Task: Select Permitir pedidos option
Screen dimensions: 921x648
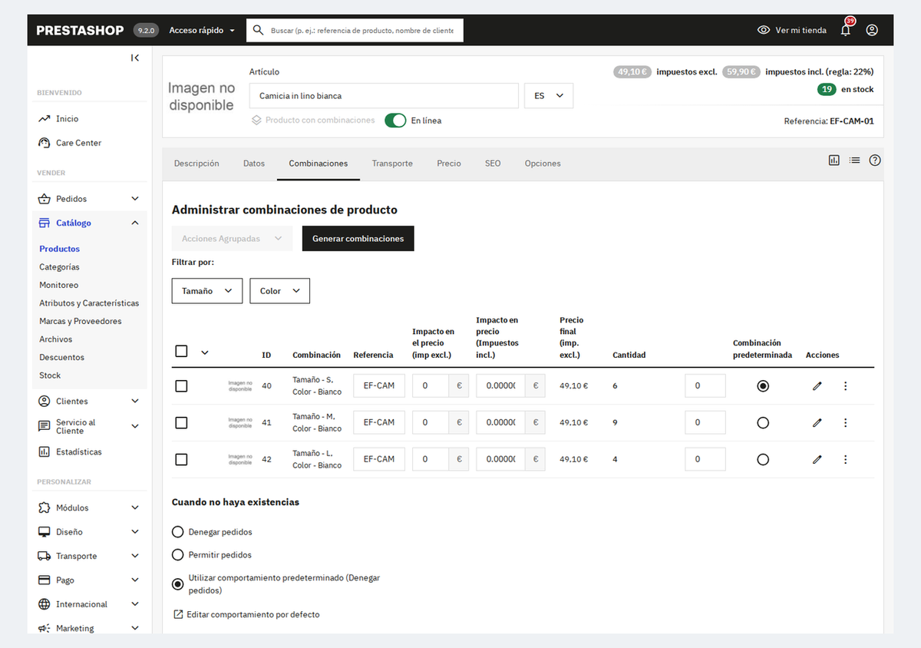Action: click(x=178, y=554)
